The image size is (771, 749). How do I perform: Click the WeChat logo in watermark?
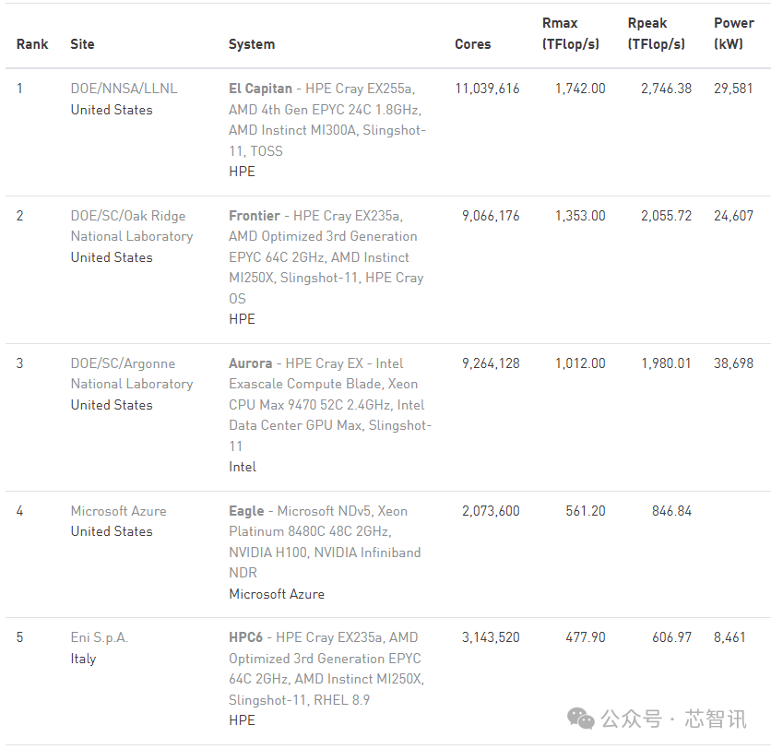[581, 719]
